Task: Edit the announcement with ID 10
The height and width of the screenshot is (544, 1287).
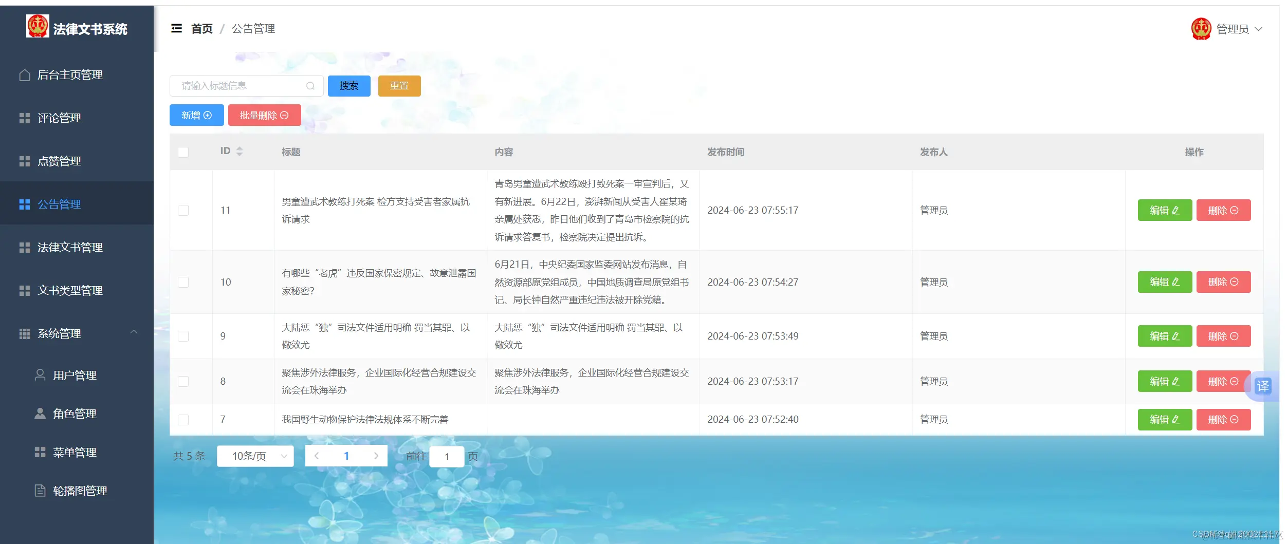Action: (1165, 282)
